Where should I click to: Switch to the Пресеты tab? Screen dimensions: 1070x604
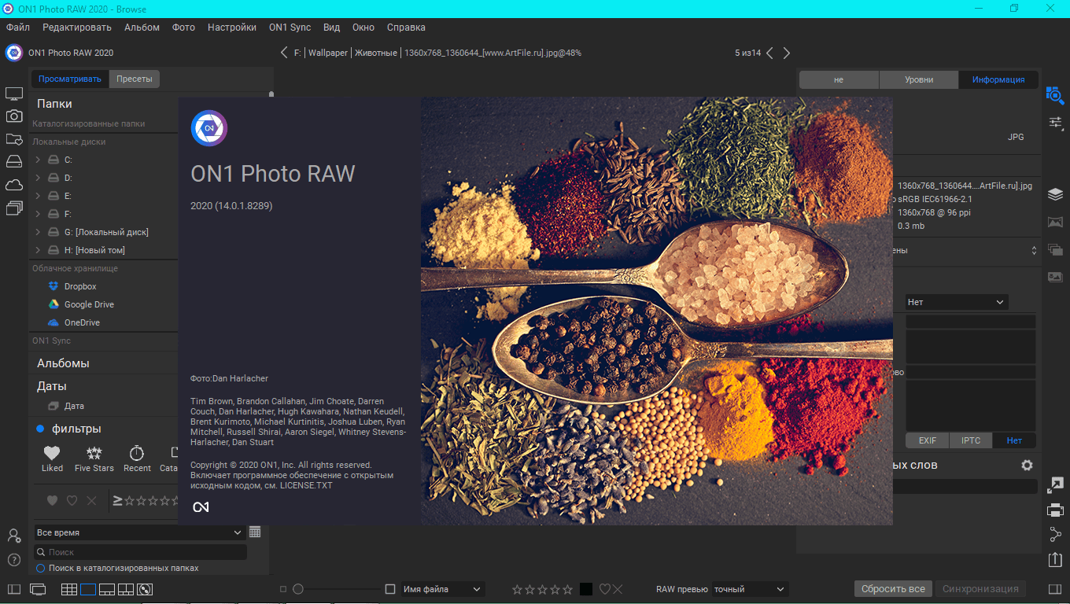pyautogui.click(x=135, y=79)
